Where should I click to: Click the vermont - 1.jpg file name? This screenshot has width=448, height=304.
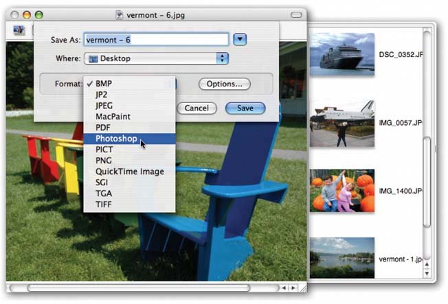[x=401, y=259]
